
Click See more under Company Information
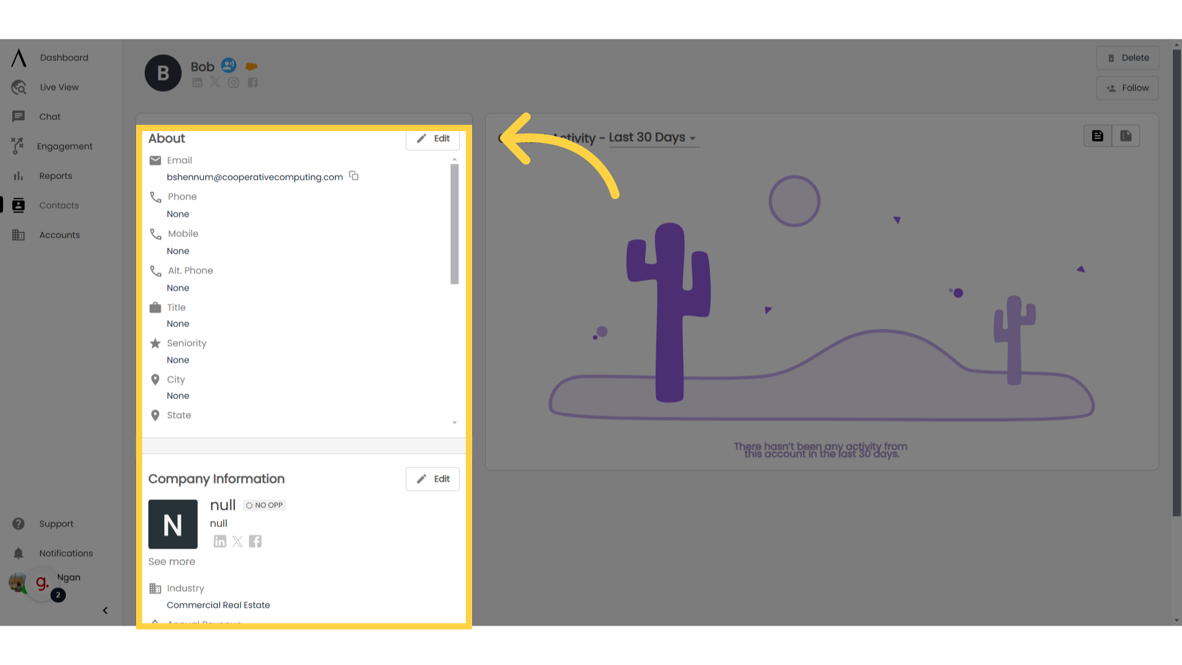point(171,562)
